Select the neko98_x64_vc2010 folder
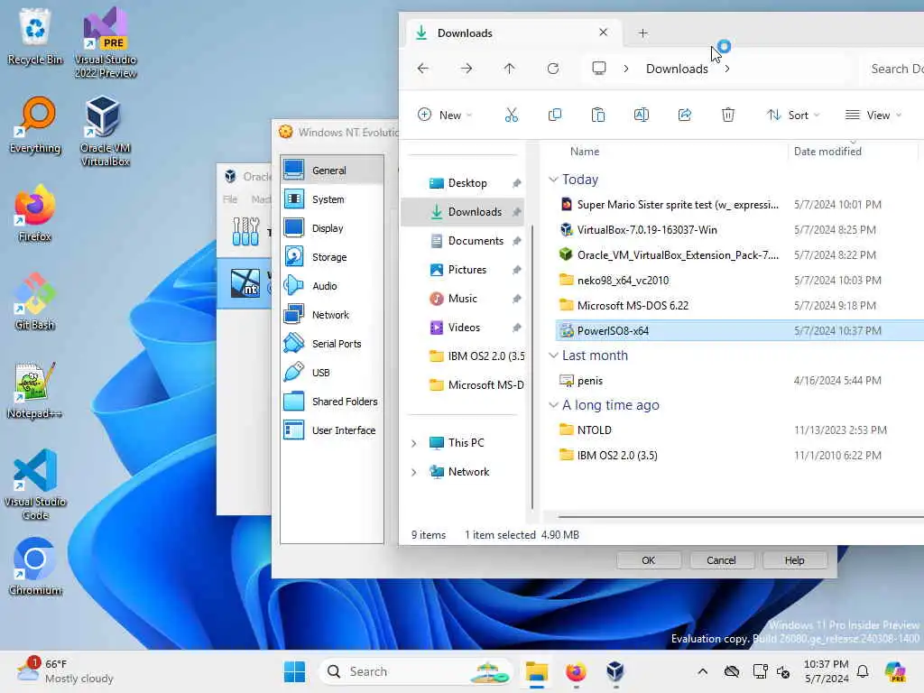The height and width of the screenshot is (693, 924). (x=623, y=281)
